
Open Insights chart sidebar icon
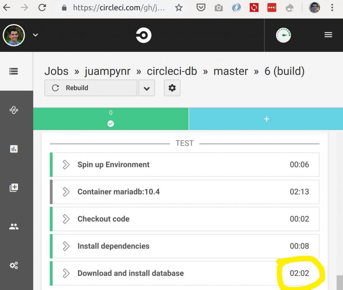(14, 149)
